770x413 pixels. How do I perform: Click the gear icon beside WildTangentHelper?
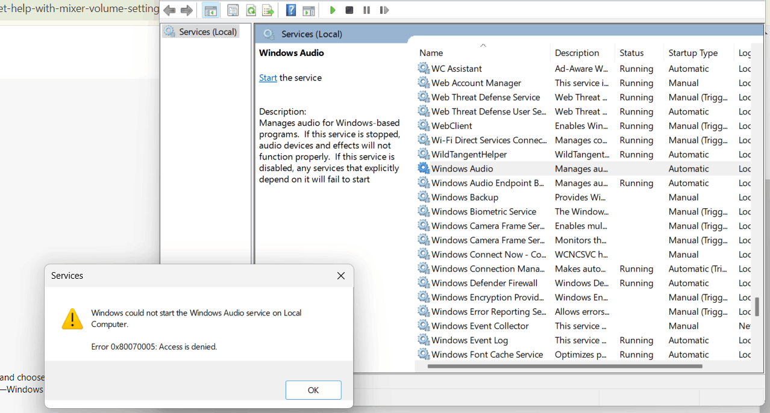click(x=424, y=154)
